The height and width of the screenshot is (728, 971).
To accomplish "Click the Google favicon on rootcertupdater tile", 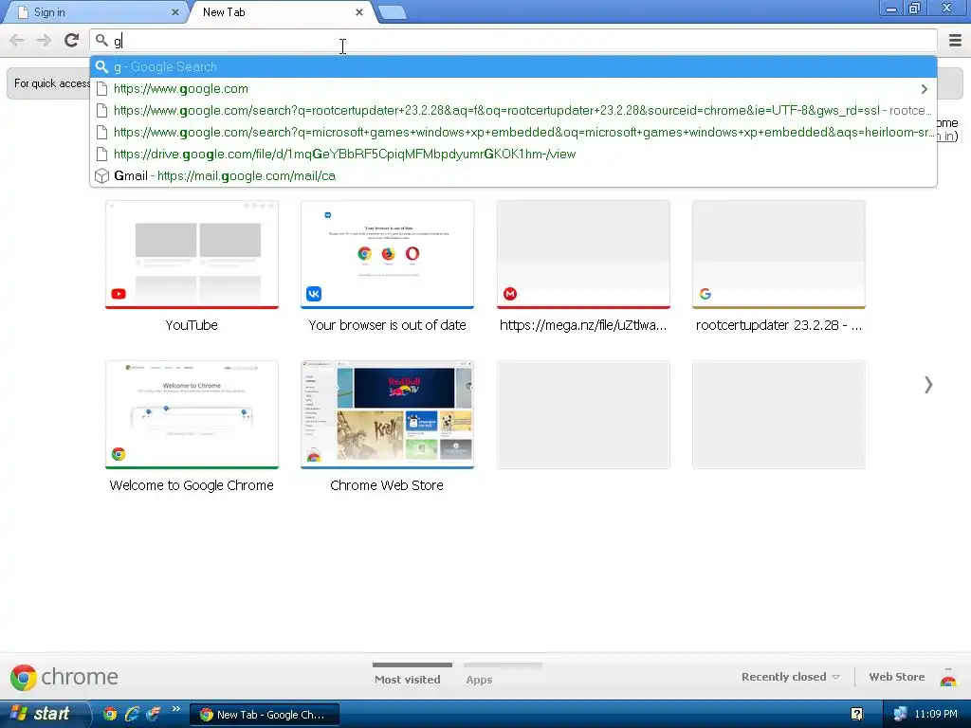I will tap(705, 294).
